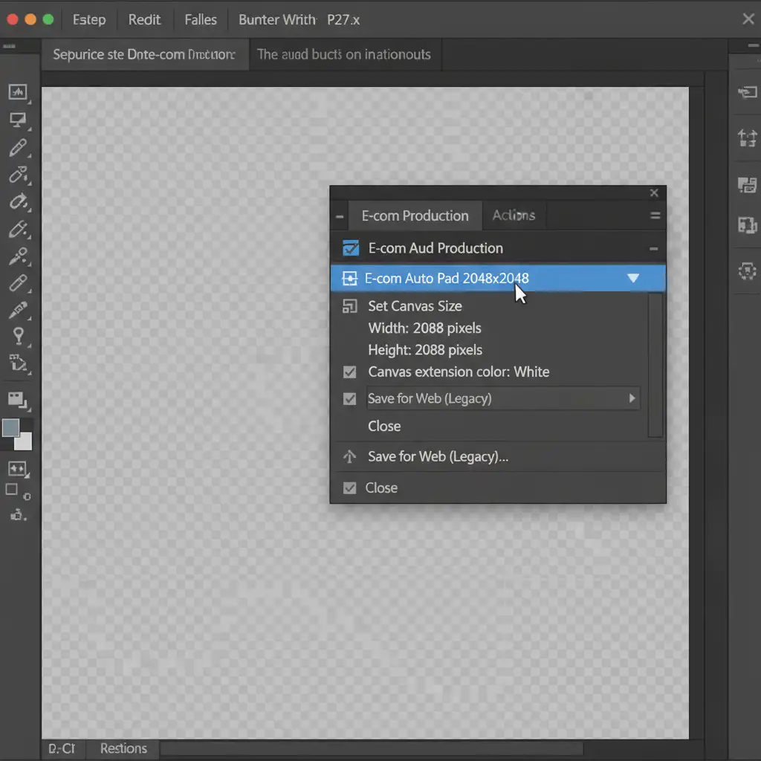The height and width of the screenshot is (761, 761).
Task: Click the two-arrows icon in right panel strip
Action: 746,137
